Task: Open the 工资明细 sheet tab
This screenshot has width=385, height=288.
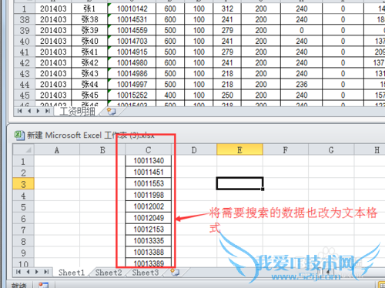Action: (77, 112)
